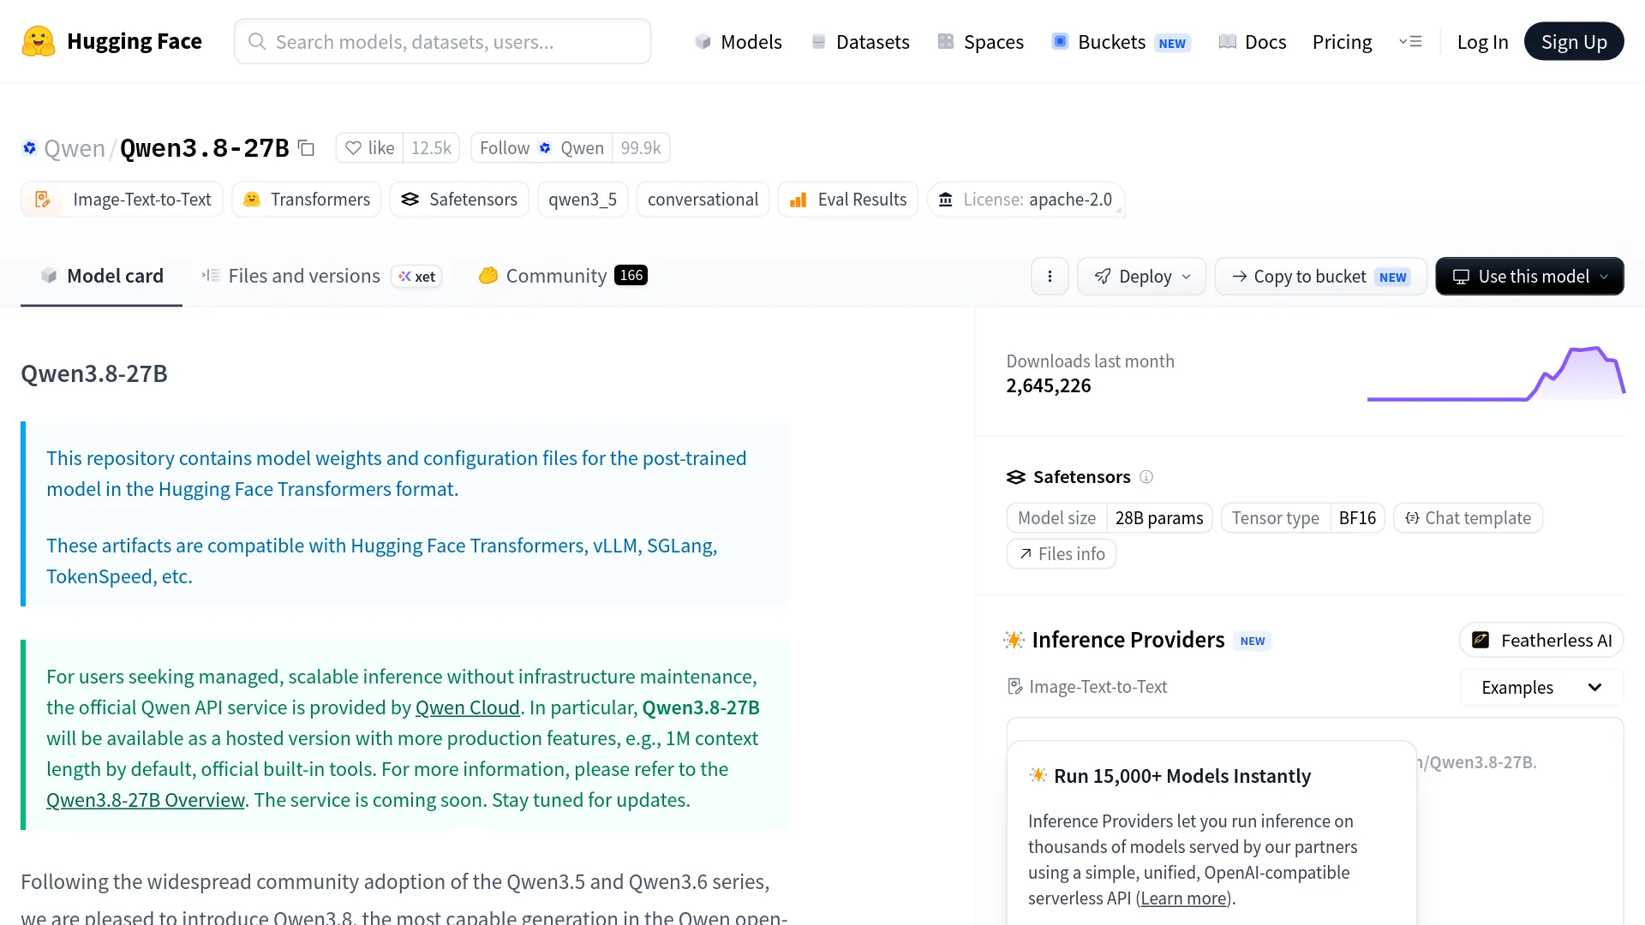Open the Pricing page
This screenshot has width=1645, height=925.
pos(1342,41)
